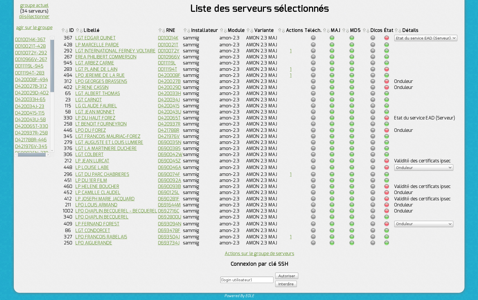
Task: Click red État indicator for LGT EDGAR QUINET
Action: [x=387, y=38]
